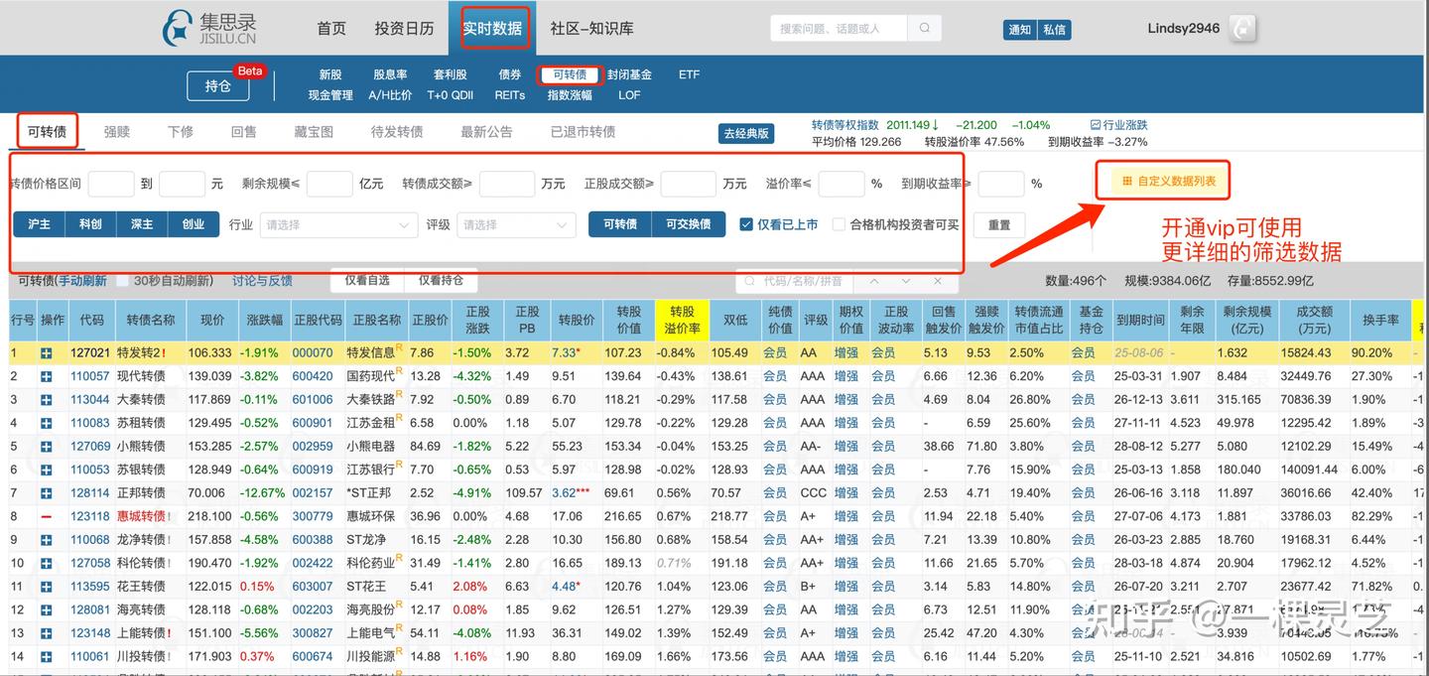The height and width of the screenshot is (676, 1429).
Task: Toggle the 深主 market filter
Action: pos(143,224)
